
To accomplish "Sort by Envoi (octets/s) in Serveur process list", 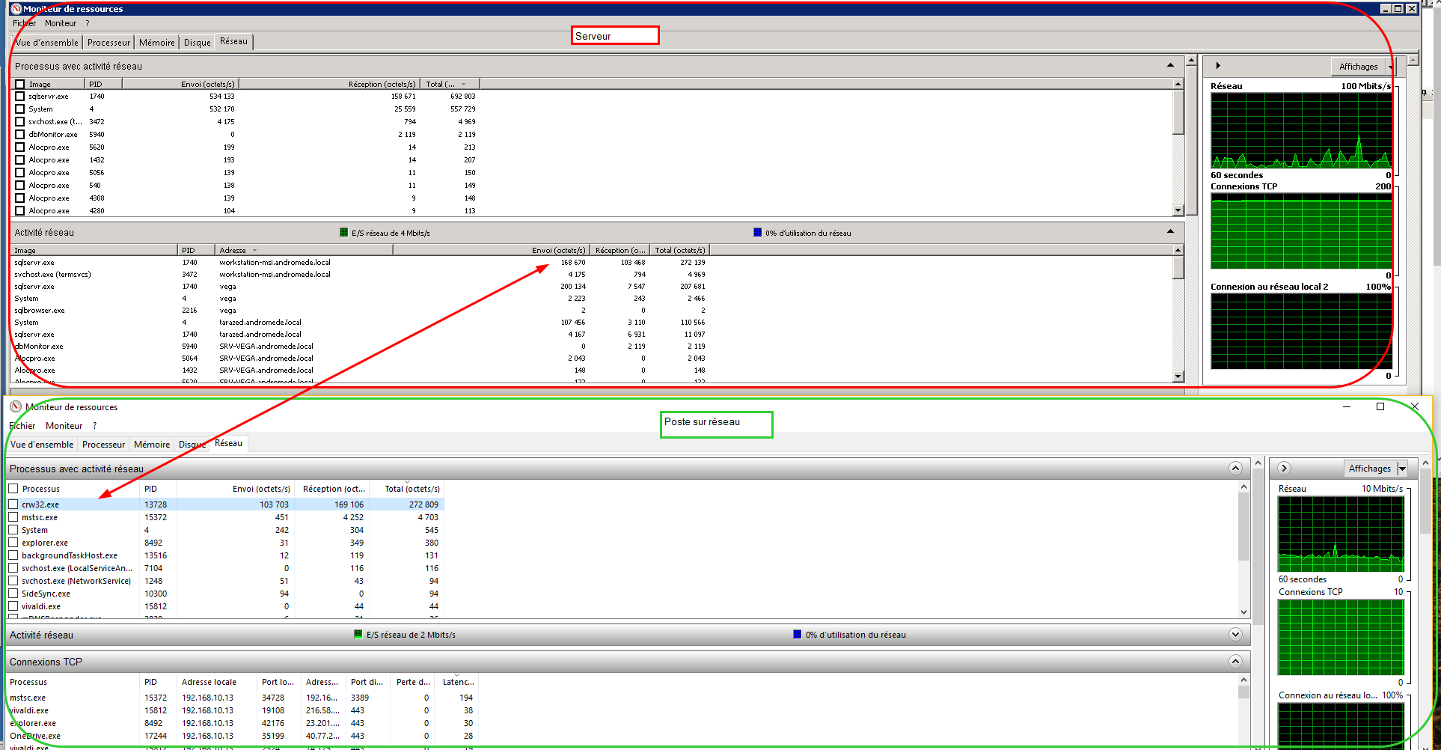I will click(180, 84).
